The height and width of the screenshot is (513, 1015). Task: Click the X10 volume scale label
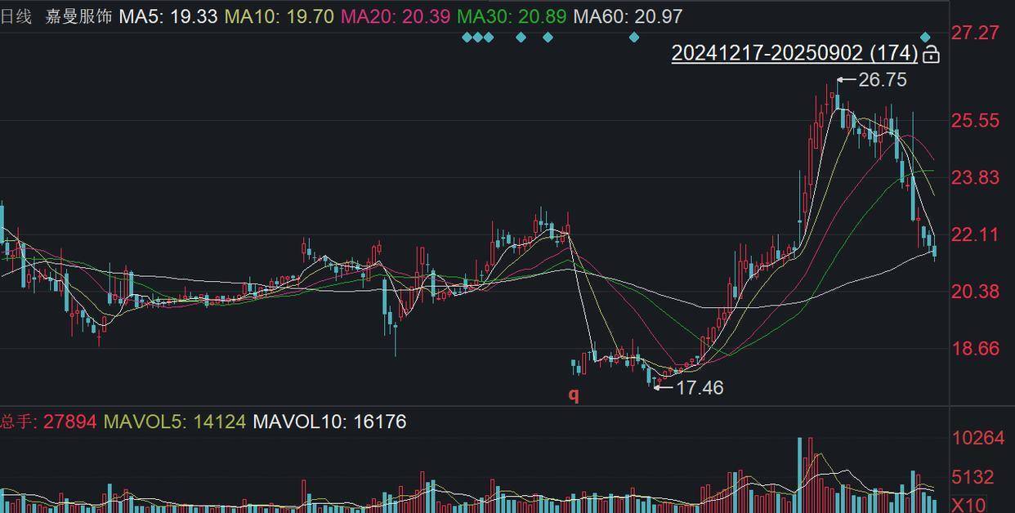click(x=968, y=504)
